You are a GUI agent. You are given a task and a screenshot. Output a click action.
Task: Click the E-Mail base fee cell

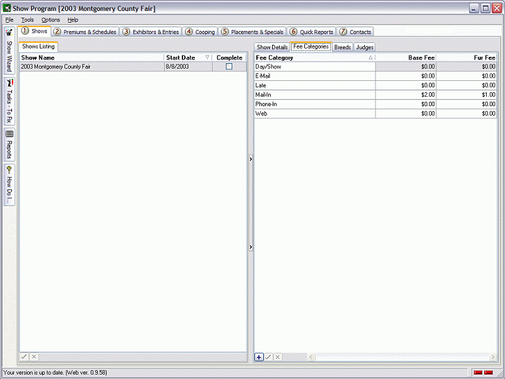tap(406, 76)
